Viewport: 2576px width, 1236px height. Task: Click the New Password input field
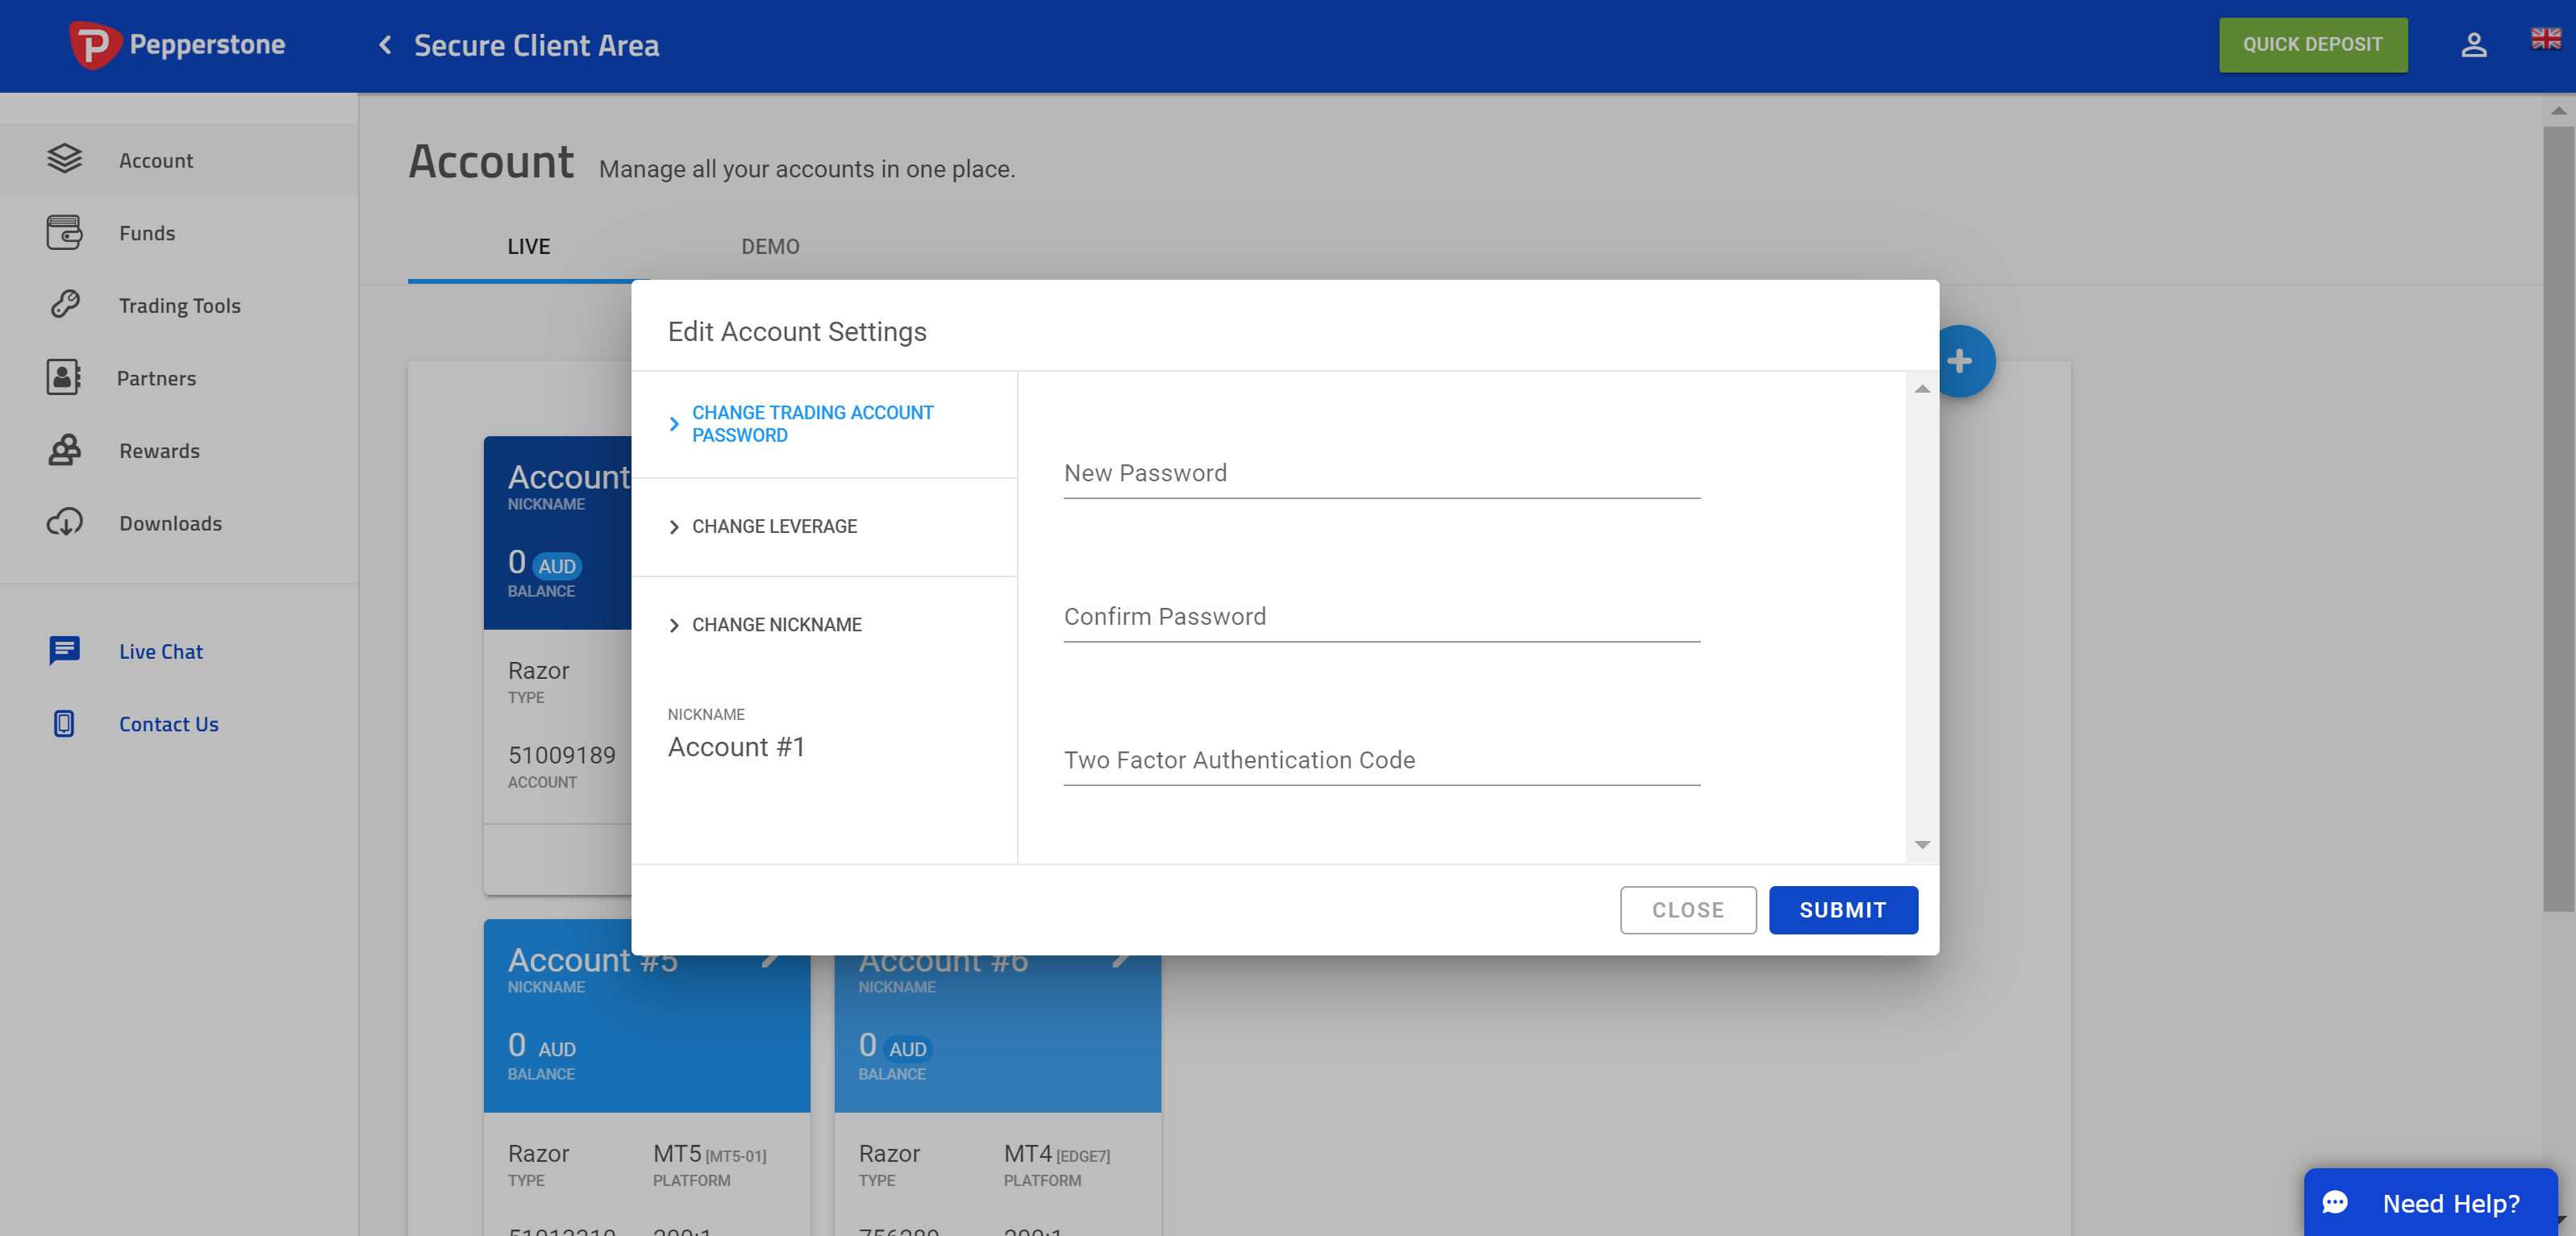tap(1382, 472)
